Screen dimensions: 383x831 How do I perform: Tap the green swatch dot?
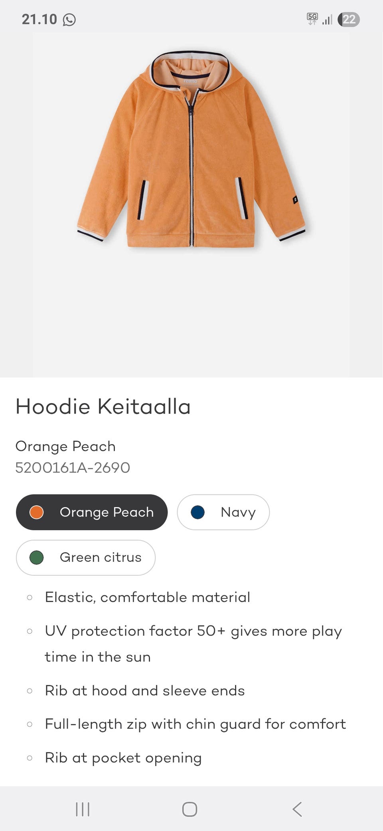coord(37,557)
